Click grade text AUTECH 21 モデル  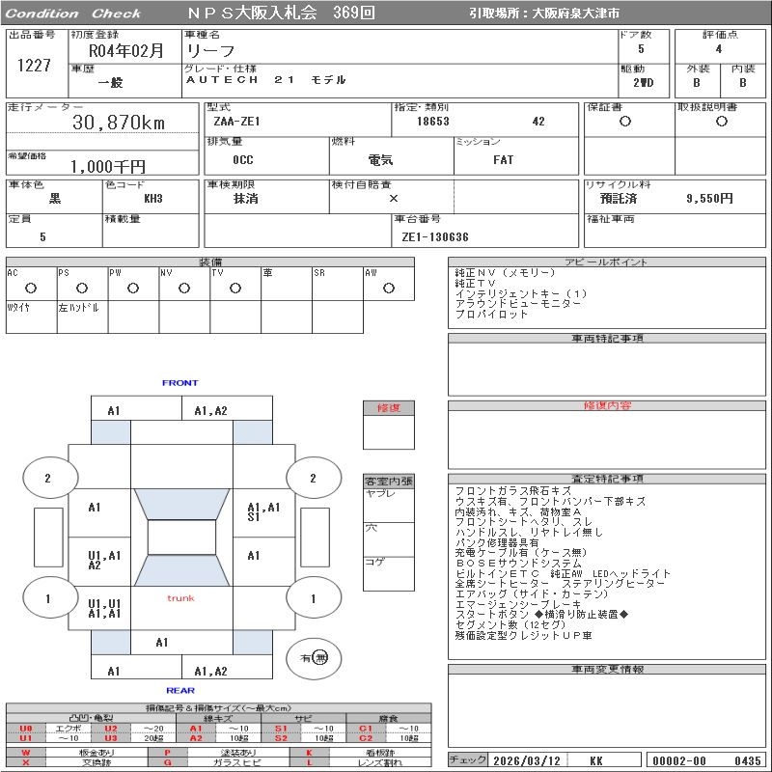[x=266, y=79]
